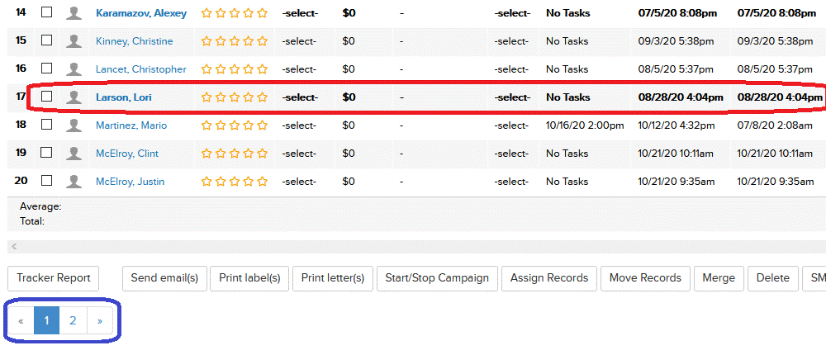
Task: Select the checkbox for row 15
Action: click(x=47, y=40)
